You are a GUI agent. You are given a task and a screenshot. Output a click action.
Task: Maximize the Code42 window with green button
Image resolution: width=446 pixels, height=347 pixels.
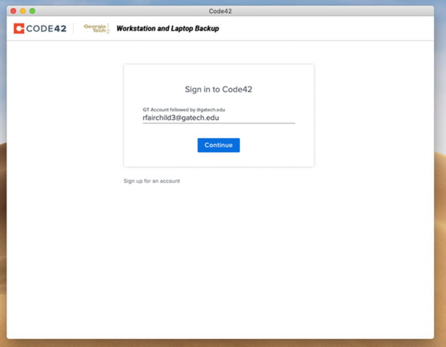click(32, 11)
